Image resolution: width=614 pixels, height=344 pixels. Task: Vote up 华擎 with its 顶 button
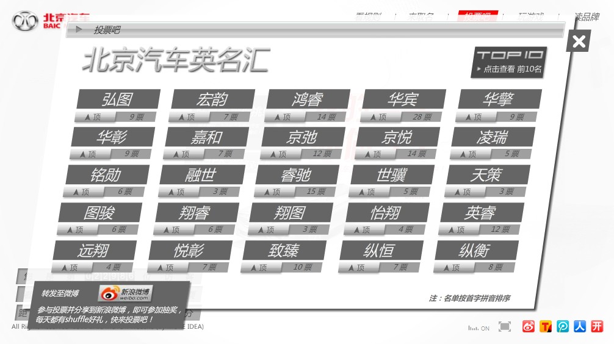(x=475, y=116)
